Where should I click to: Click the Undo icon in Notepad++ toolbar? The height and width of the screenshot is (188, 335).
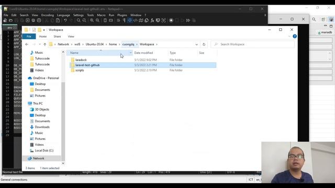point(65,20)
